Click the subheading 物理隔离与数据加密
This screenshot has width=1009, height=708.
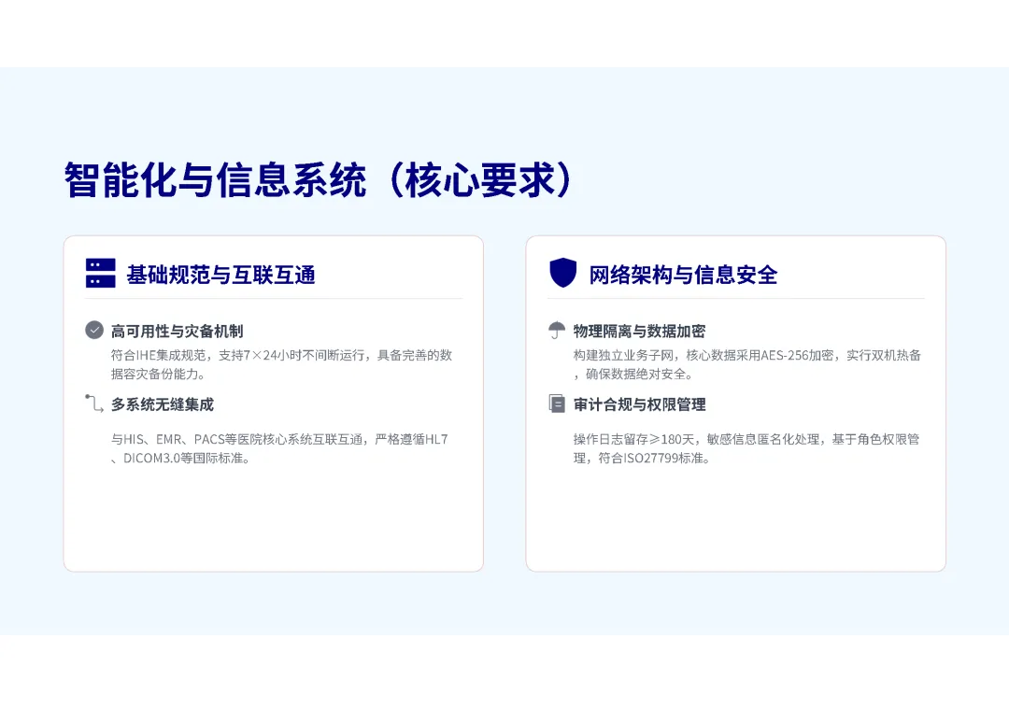pos(640,332)
